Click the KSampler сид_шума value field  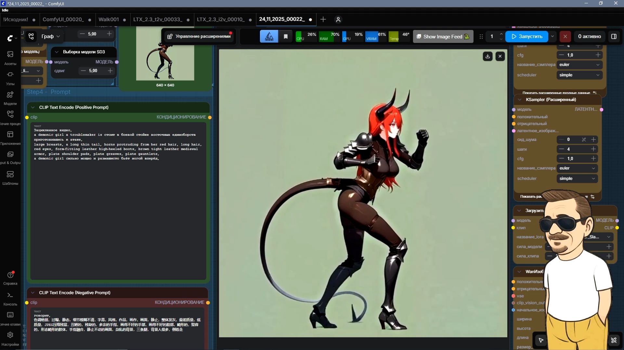click(577, 140)
